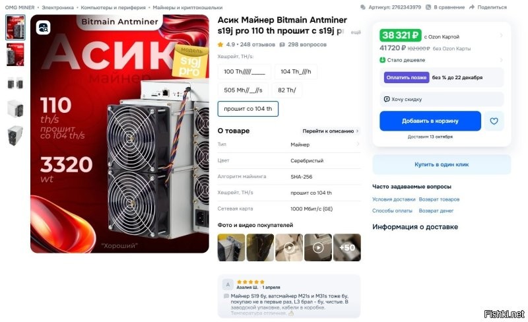The height and width of the screenshot is (322, 528).
Task: Open the 'Условия доставки' link
Action: pos(394,199)
